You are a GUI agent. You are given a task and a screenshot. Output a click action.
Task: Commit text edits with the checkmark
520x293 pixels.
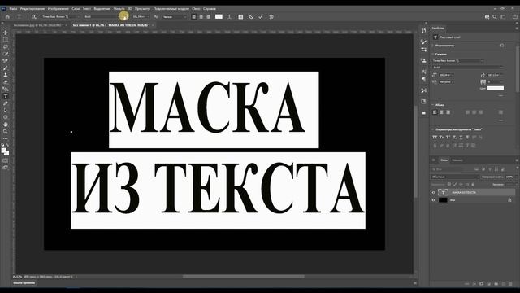(x=261, y=16)
